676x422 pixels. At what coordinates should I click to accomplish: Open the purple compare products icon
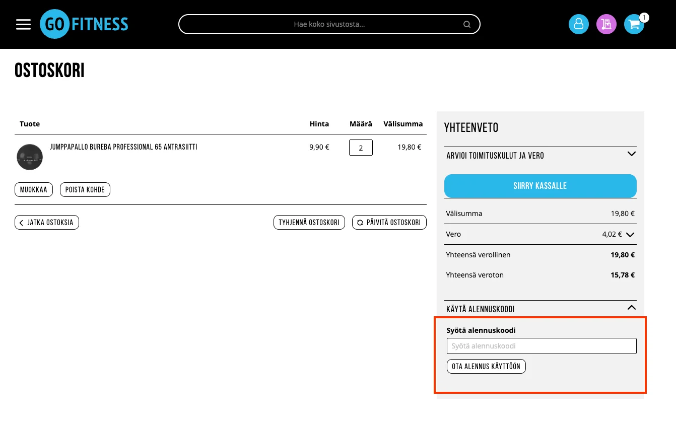pyautogui.click(x=606, y=24)
